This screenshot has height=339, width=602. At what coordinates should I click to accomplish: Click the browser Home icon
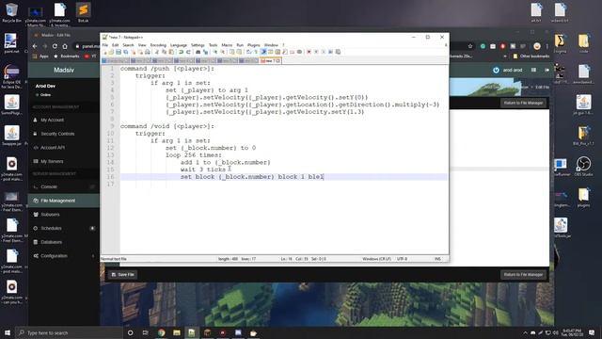[65, 46]
